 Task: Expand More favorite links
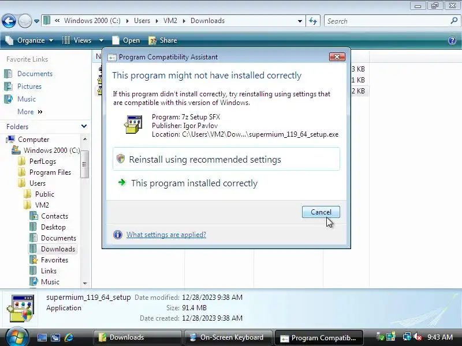click(30, 111)
